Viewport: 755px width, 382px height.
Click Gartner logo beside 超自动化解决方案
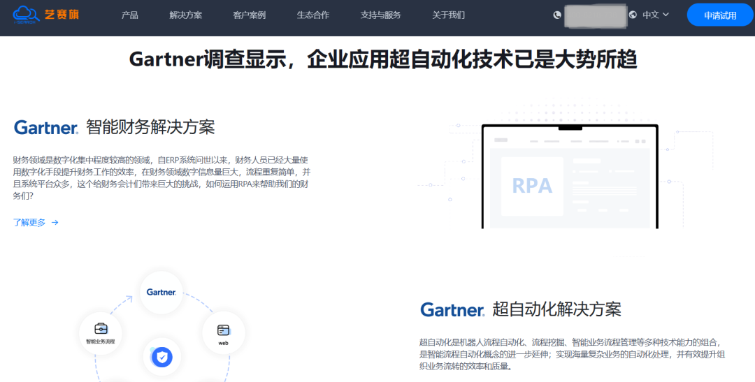coord(452,309)
